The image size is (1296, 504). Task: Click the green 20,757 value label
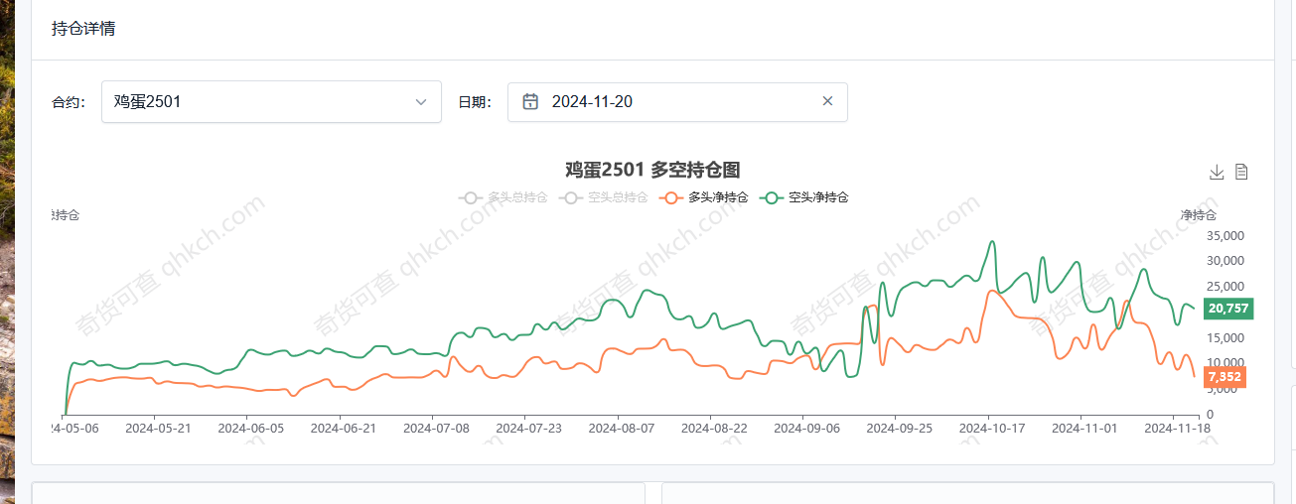[x=1227, y=309]
